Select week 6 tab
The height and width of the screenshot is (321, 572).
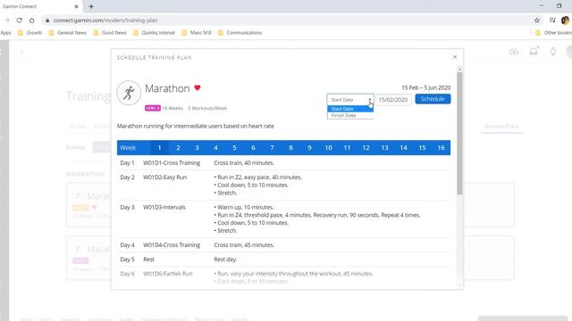coord(253,148)
